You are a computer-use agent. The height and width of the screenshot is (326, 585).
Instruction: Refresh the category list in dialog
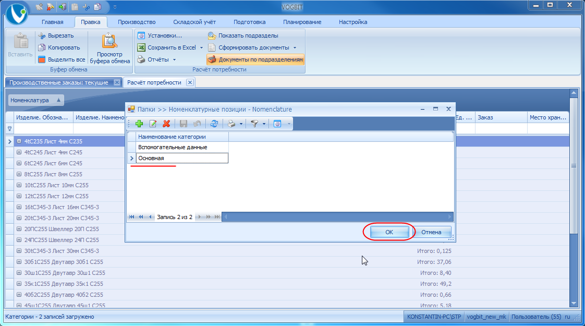coord(214,124)
